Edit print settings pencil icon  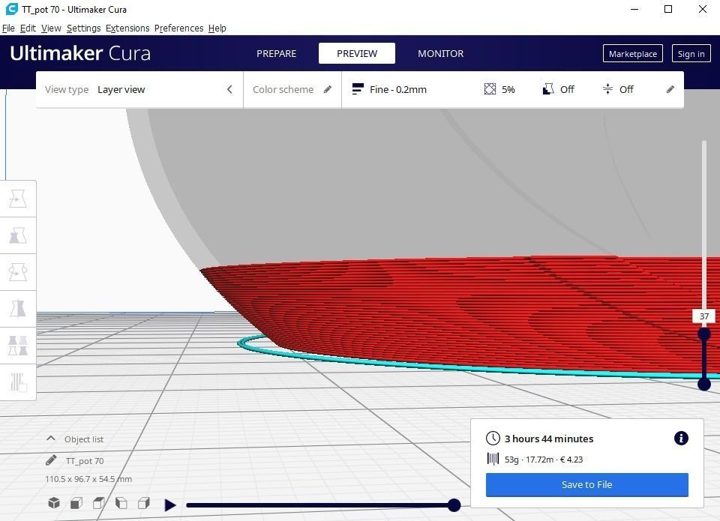(670, 89)
